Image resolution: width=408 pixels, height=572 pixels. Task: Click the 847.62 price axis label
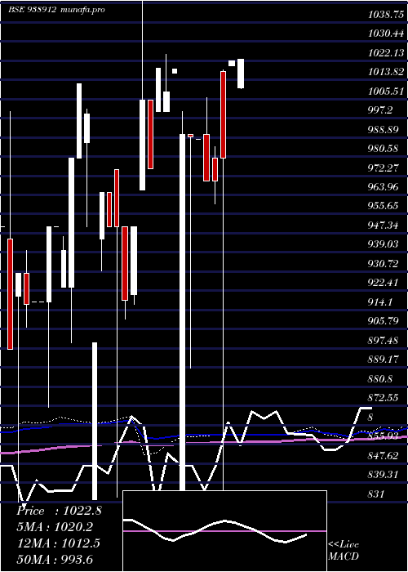[384, 455]
